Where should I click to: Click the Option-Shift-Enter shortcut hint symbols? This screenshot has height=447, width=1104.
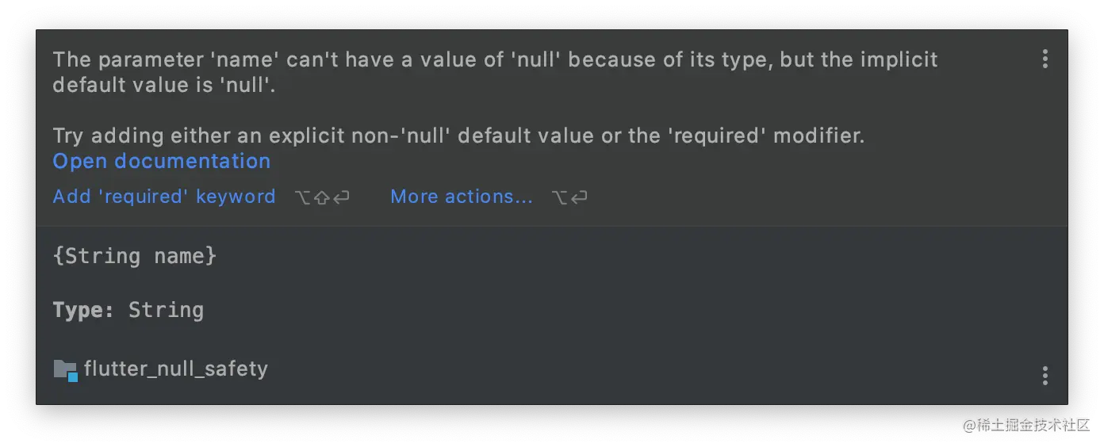[322, 197]
